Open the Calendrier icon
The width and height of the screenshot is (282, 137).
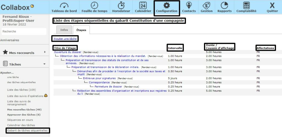(x=143, y=5)
